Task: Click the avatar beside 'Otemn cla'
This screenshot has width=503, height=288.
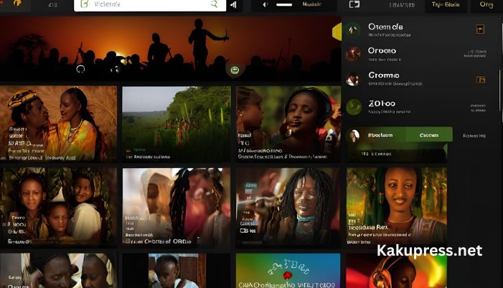Action: (x=352, y=30)
